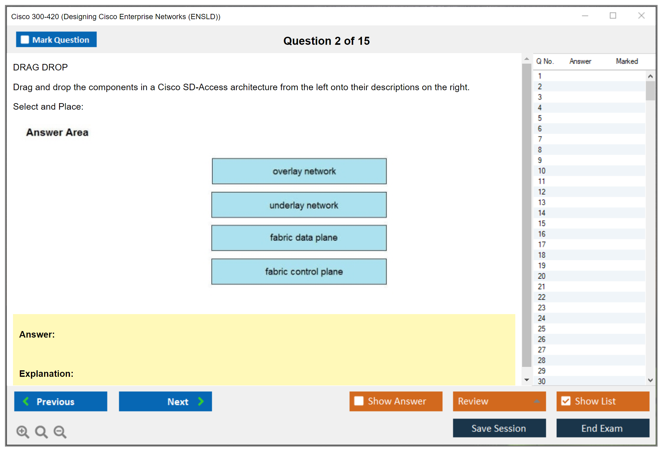The width and height of the screenshot is (665, 454).
Task: Click the zoom out magnifier icon
Action: pyautogui.click(x=60, y=431)
